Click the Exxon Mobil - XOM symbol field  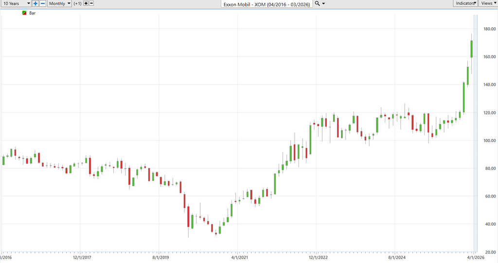click(267, 4)
